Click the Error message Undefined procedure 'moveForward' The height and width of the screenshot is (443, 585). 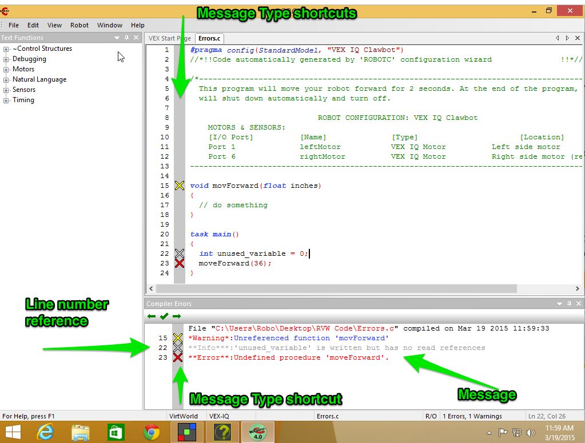pos(288,357)
